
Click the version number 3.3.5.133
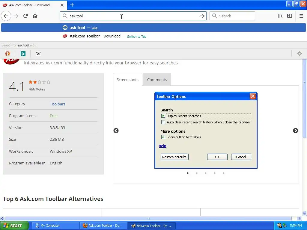(x=57, y=128)
